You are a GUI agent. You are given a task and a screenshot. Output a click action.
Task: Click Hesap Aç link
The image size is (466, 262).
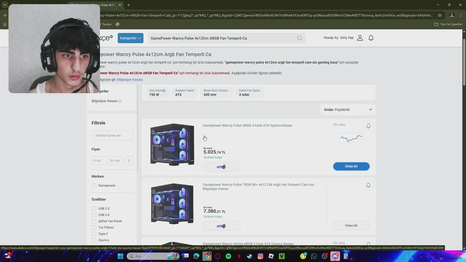click(331, 38)
